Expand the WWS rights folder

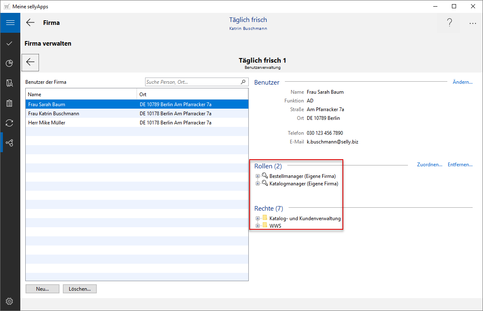(257, 226)
